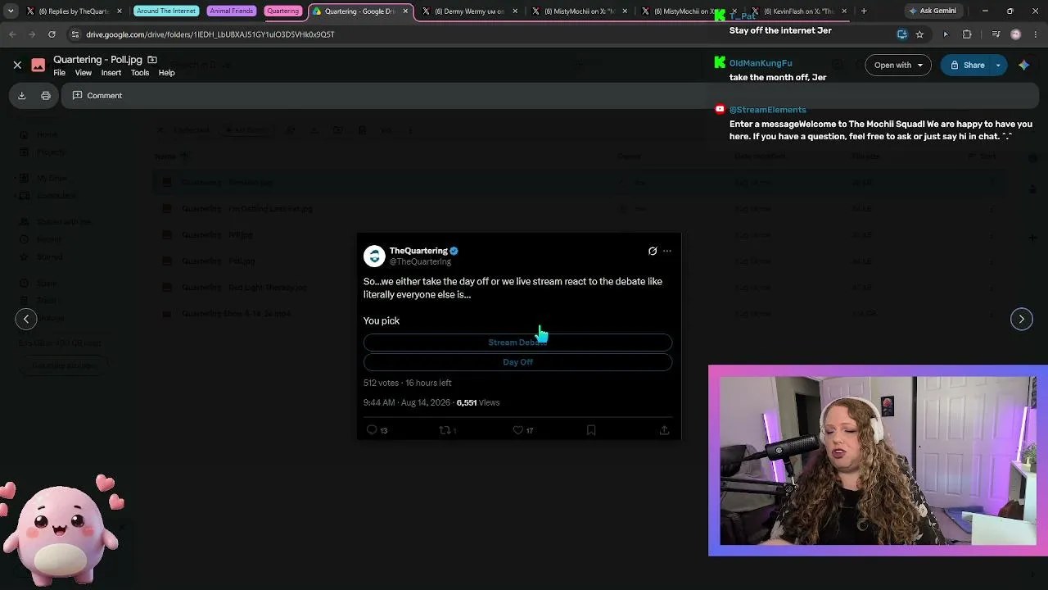Expand the Animal Friends tab group
Screen dimensions: 1048x590
(232, 11)
